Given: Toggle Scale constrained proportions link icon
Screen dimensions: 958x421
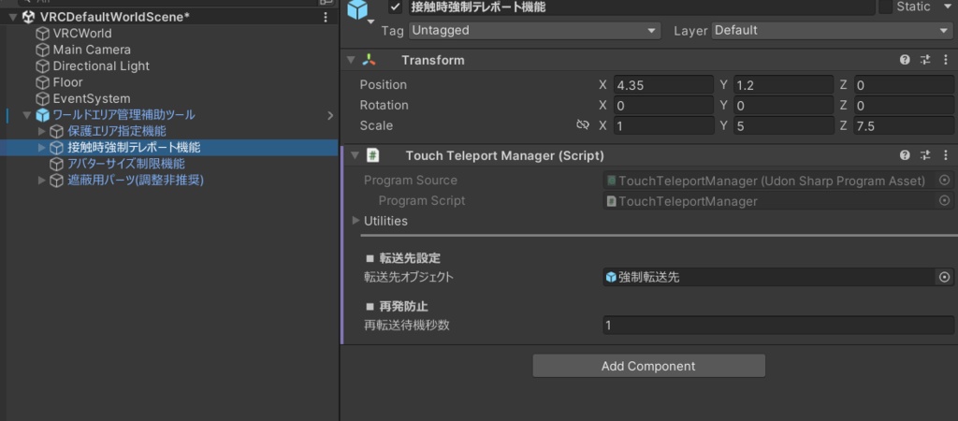Looking at the screenshot, I should tap(582, 124).
